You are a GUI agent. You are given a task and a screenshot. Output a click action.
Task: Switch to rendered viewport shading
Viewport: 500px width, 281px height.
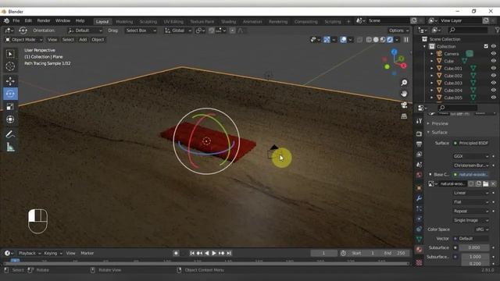point(390,40)
